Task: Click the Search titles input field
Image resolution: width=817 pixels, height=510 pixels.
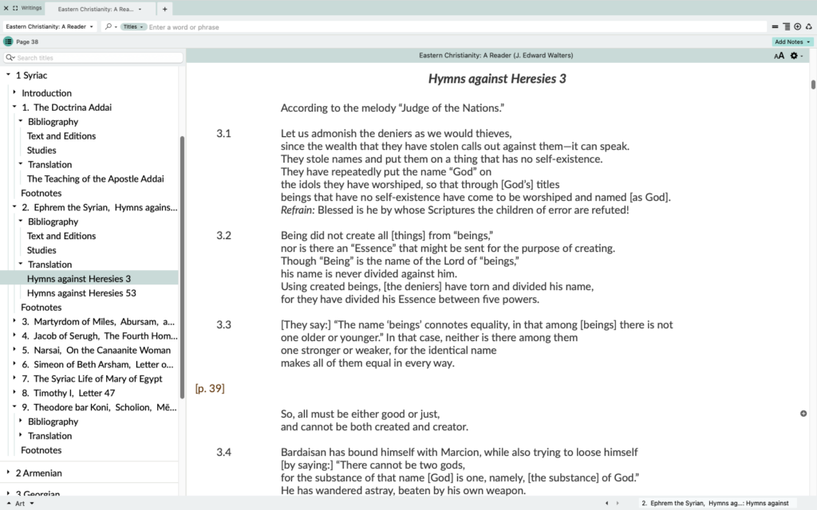Action: point(96,58)
